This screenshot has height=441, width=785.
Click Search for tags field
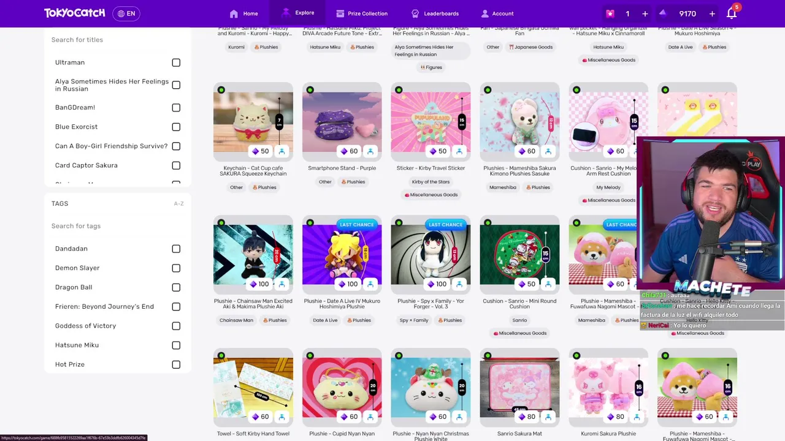pyautogui.click(x=118, y=226)
